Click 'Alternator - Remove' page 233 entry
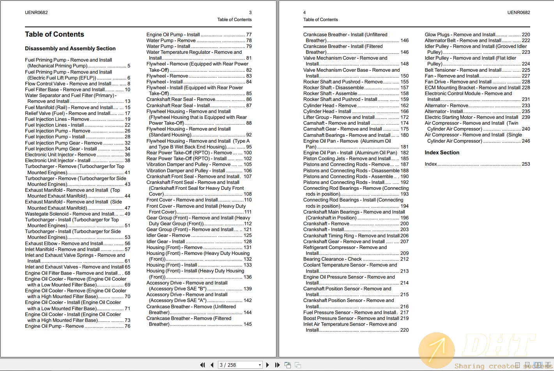This screenshot has height=371, width=554. 477,105
